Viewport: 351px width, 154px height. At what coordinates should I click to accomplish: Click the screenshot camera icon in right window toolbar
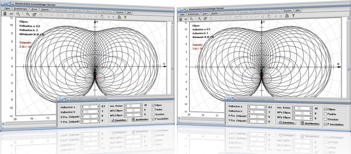(x=205, y=18)
